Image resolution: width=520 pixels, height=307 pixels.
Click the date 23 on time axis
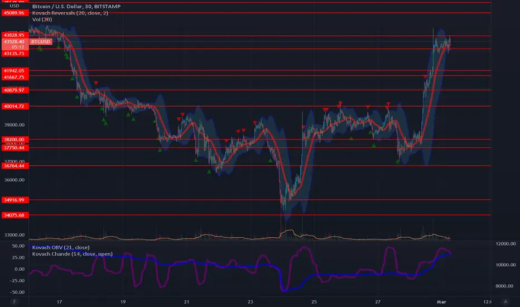[x=251, y=301]
